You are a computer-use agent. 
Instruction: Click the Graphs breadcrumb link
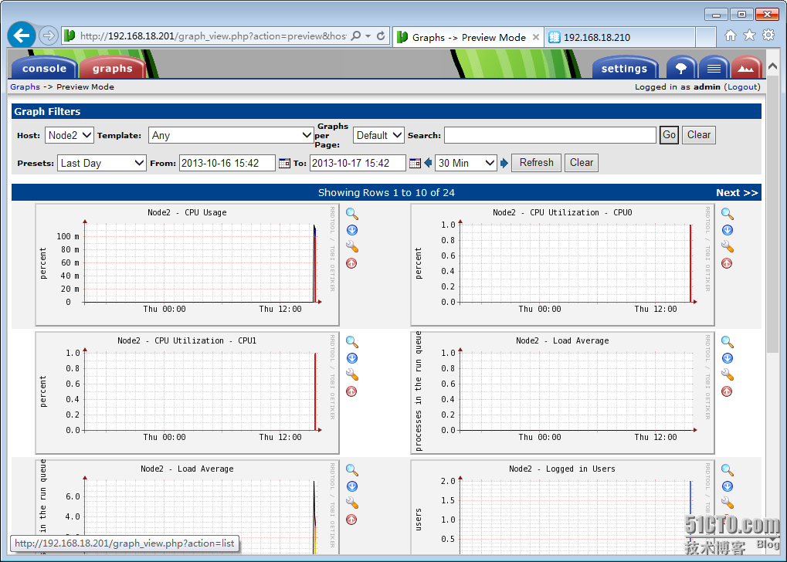pos(25,86)
